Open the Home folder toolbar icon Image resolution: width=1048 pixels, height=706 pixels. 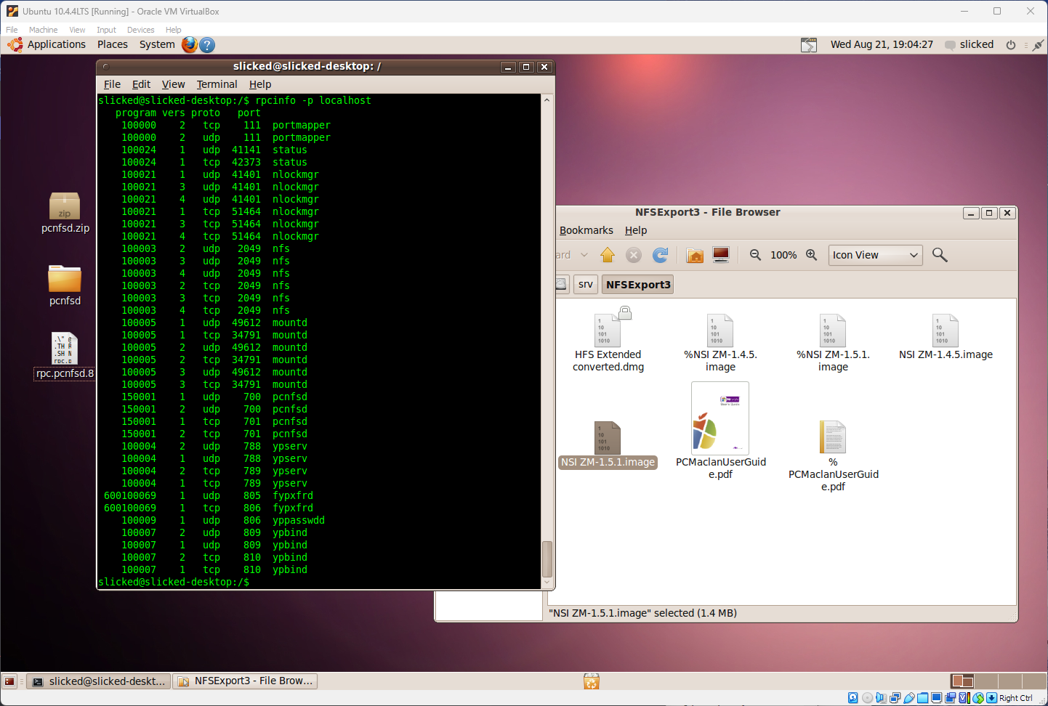tap(695, 255)
